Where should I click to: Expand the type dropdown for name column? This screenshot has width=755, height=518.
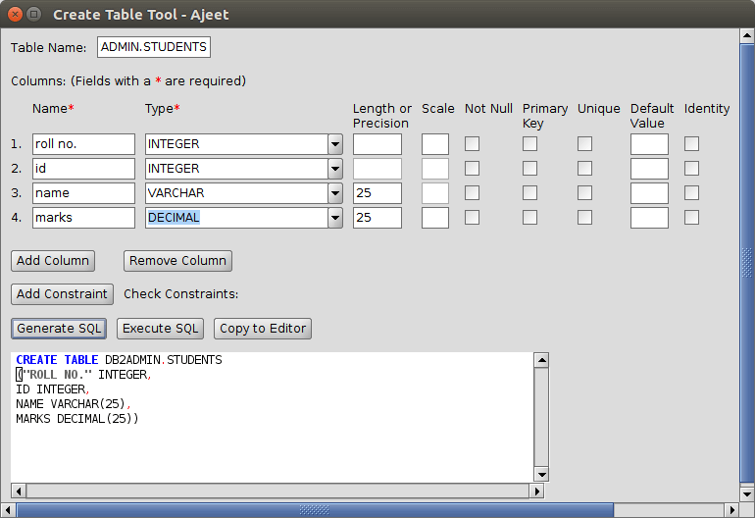click(x=335, y=193)
